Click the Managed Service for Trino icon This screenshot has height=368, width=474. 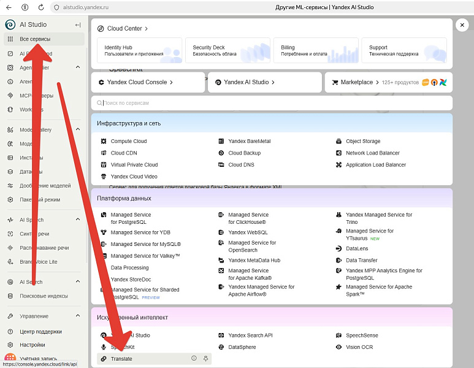pos(339,215)
